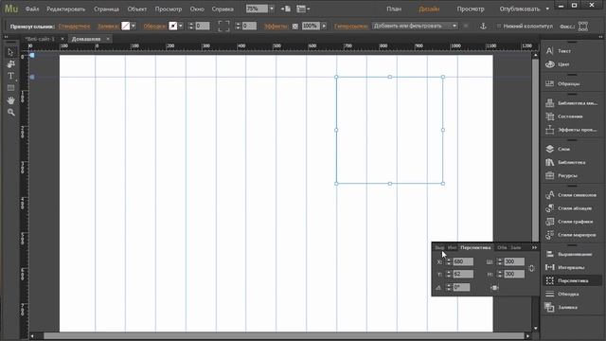
Task: Expand the transform panel double-arrow menu
Action: (534, 247)
